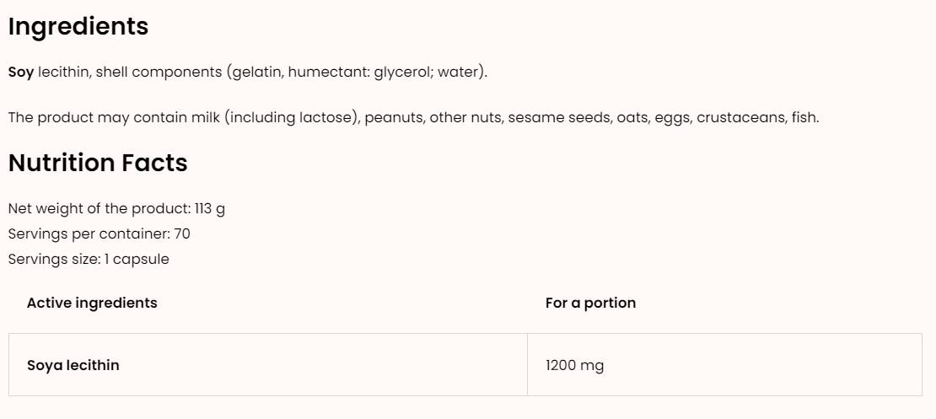The image size is (936, 419).
Task: Click the word fish in allergen note
Action: [804, 118]
